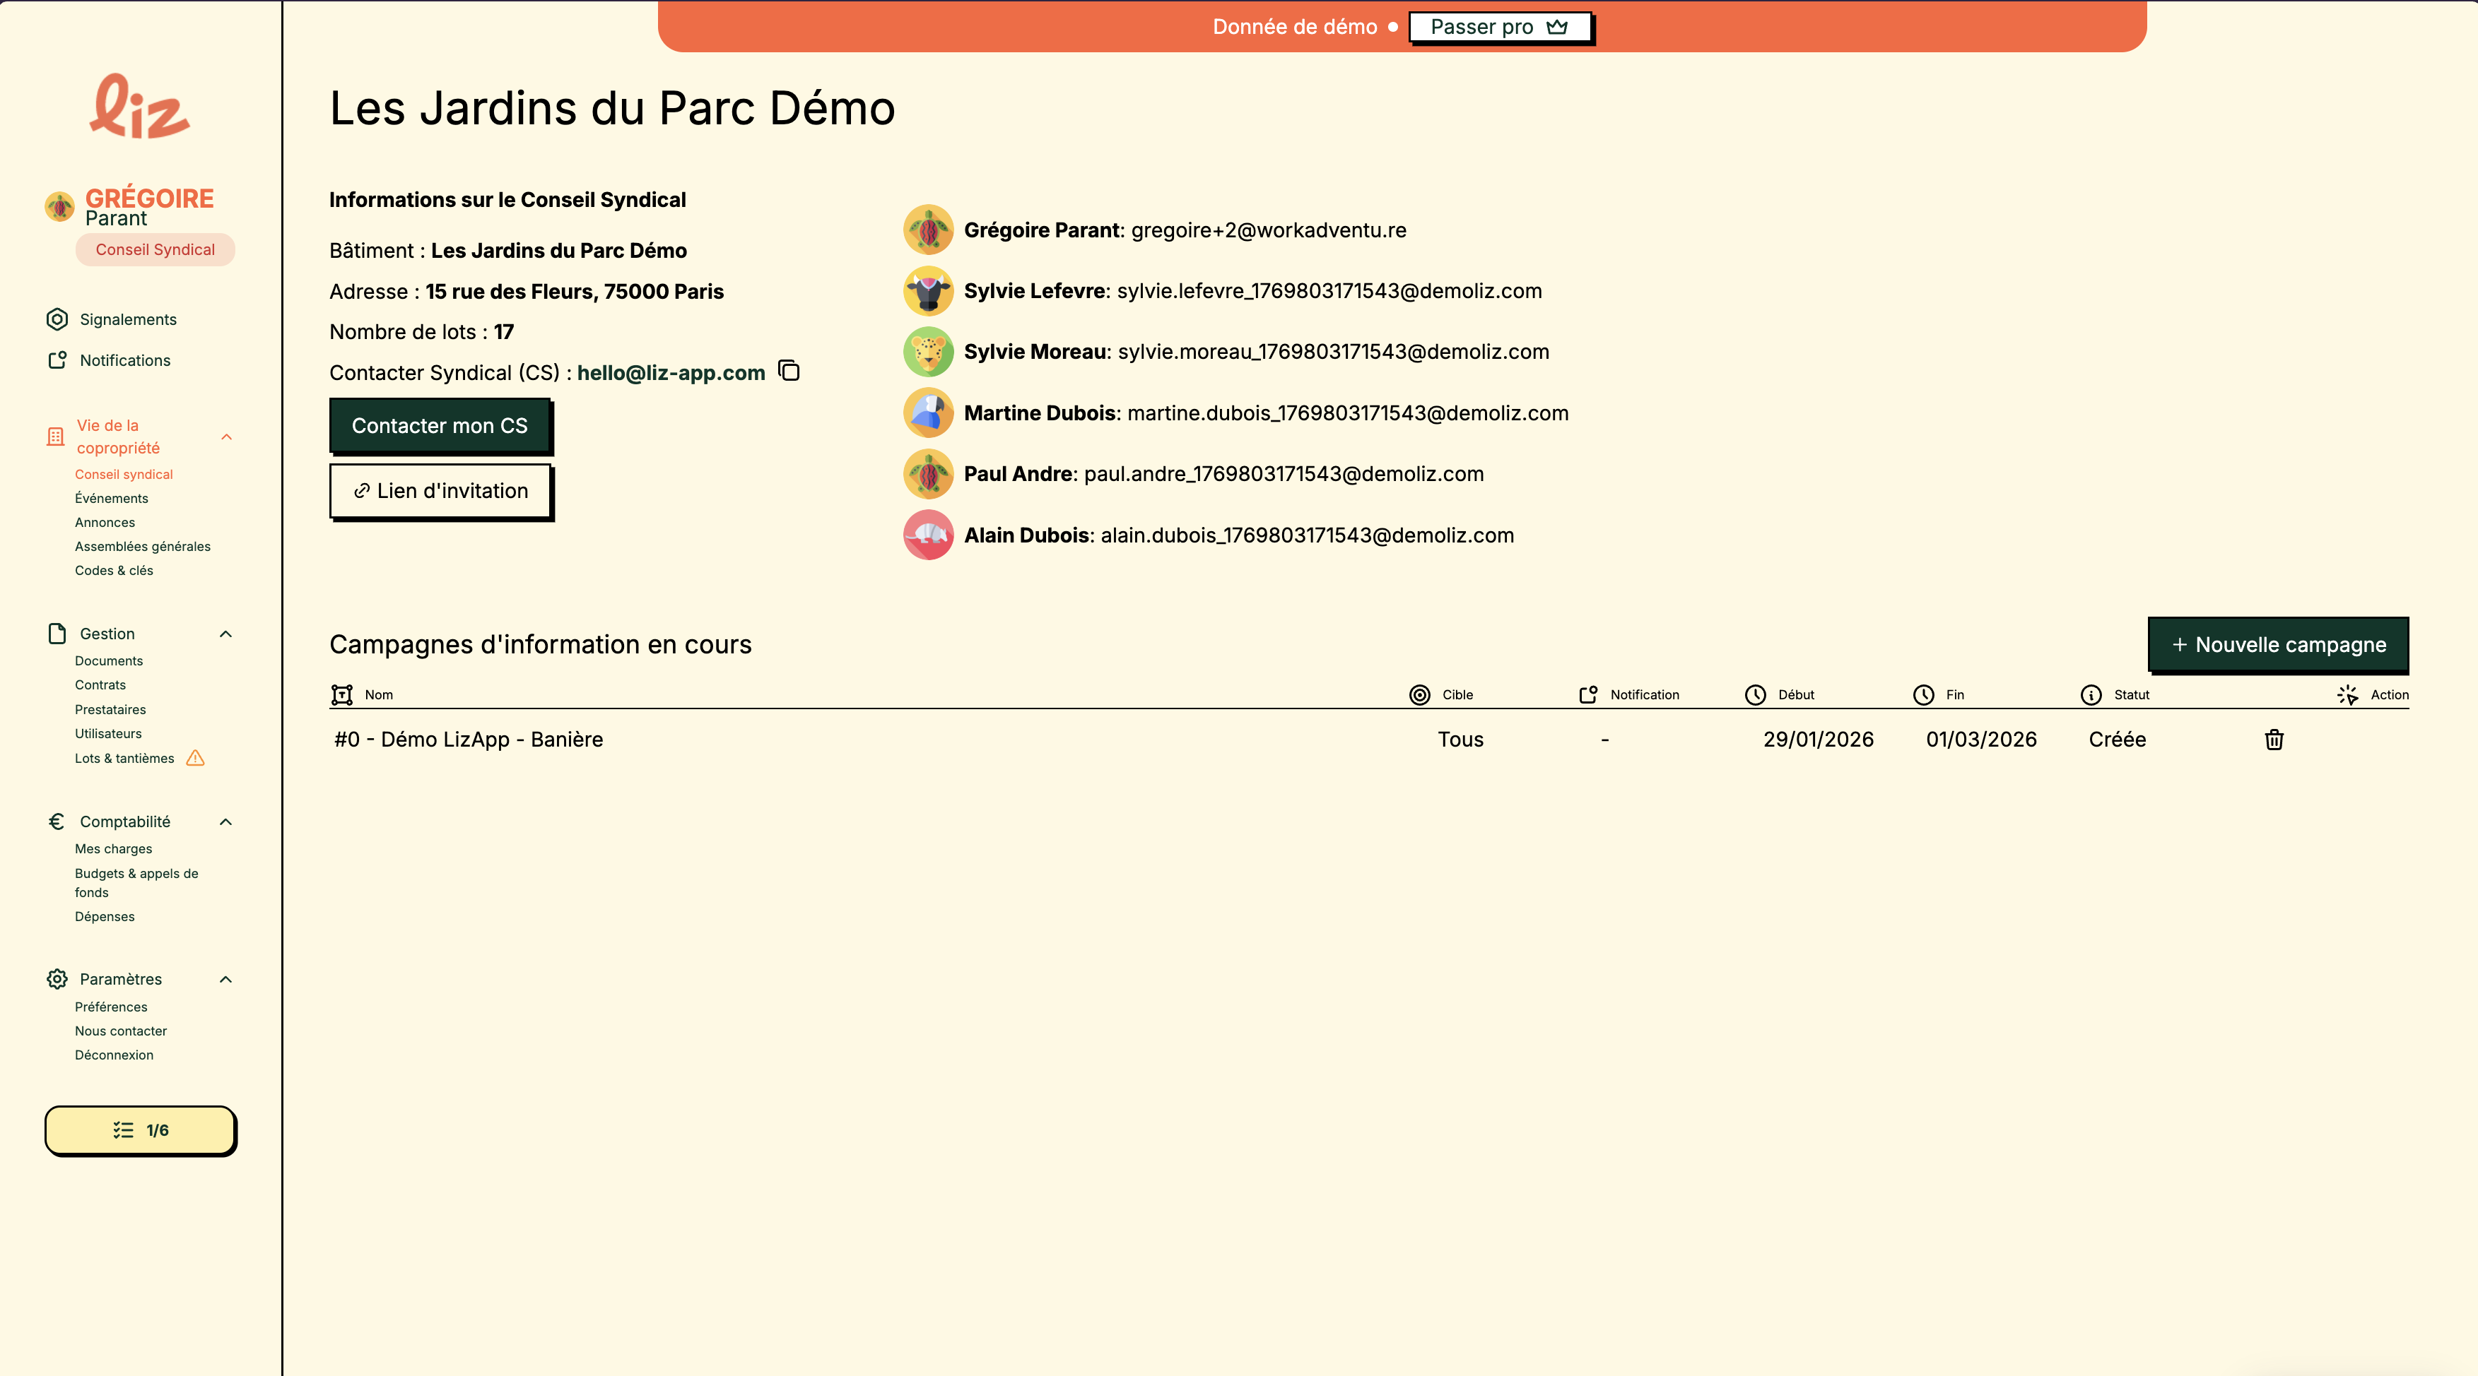Copy the syndic email with copy icon
Image resolution: width=2478 pixels, height=1376 pixels.
pyautogui.click(x=789, y=371)
